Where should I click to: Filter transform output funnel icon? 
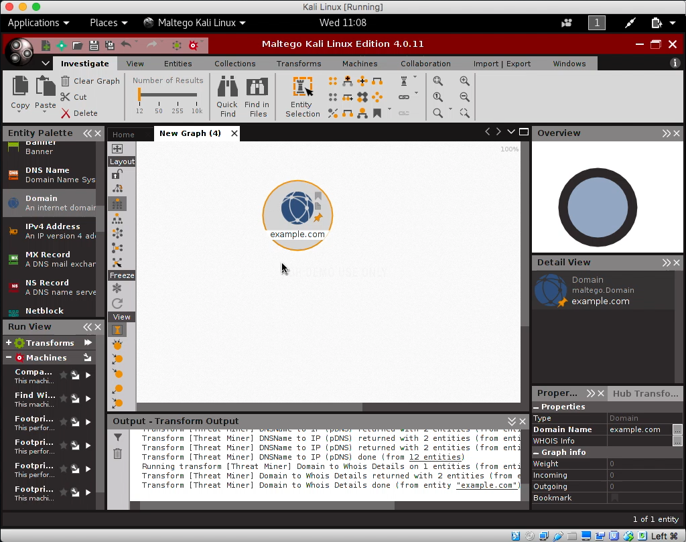pos(118,437)
